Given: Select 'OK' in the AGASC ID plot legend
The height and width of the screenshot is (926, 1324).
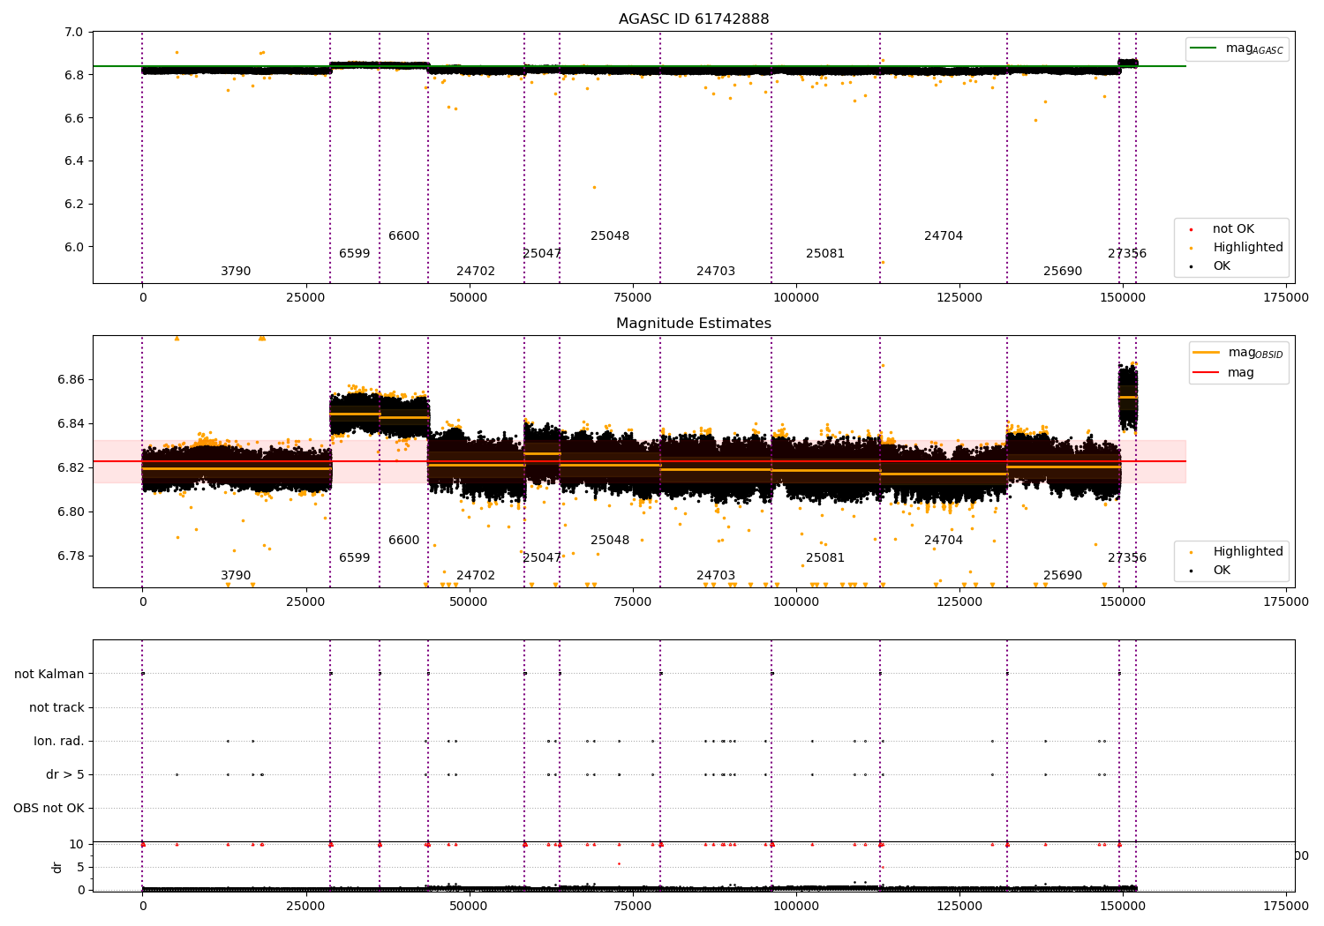Looking at the screenshot, I should [1210, 265].
